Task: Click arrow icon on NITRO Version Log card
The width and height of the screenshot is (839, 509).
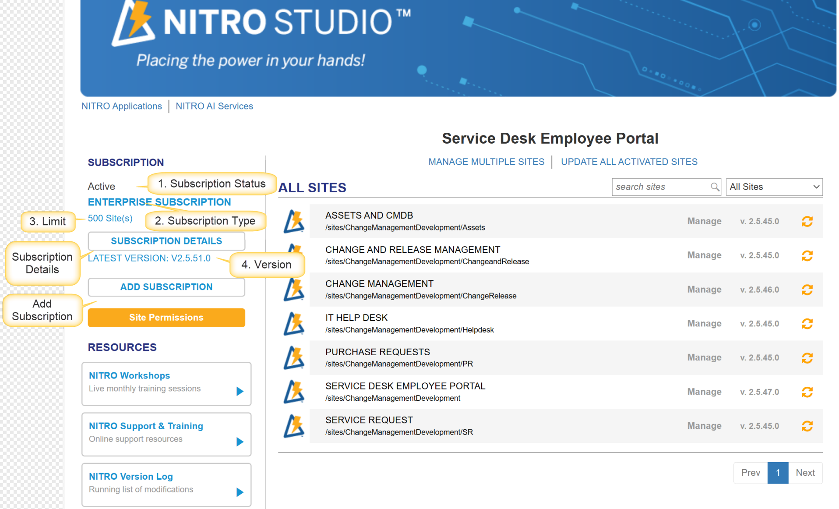Action: [x=240, y=492]
